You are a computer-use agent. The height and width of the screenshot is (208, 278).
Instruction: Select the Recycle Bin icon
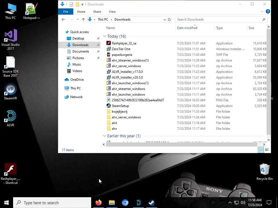tap(264, 172)
